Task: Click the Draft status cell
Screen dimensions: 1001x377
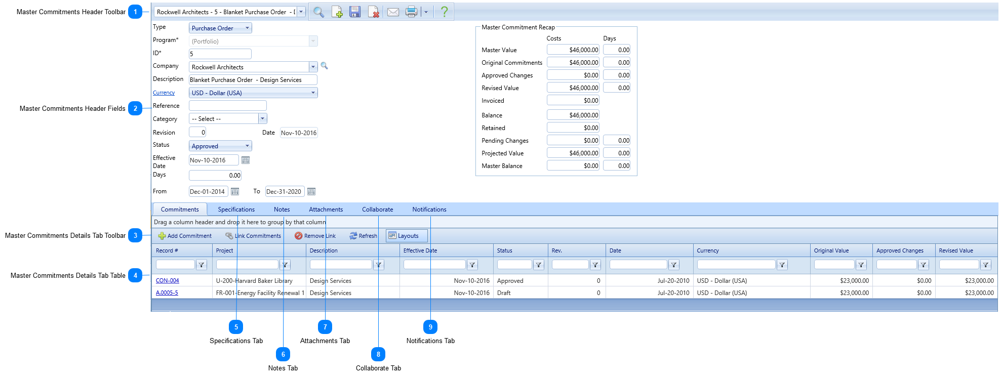Action: point(520,292)
